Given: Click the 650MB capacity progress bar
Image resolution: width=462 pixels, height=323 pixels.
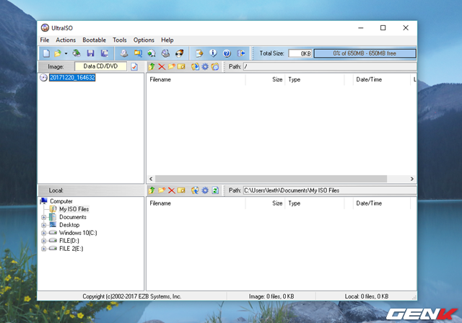Looking at the screenshot, I should point(365,53).
